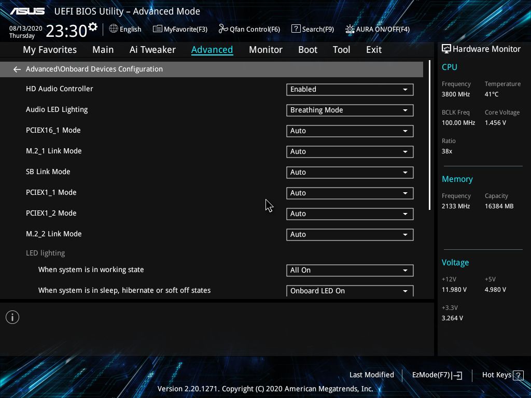This screenshot has height=398, width=531.
Task: Select the SB Link Mode label
Action: pyautogui.click(x=48, y=172)
